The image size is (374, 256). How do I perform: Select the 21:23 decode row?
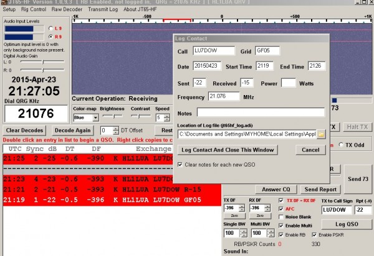coord(88,179)
